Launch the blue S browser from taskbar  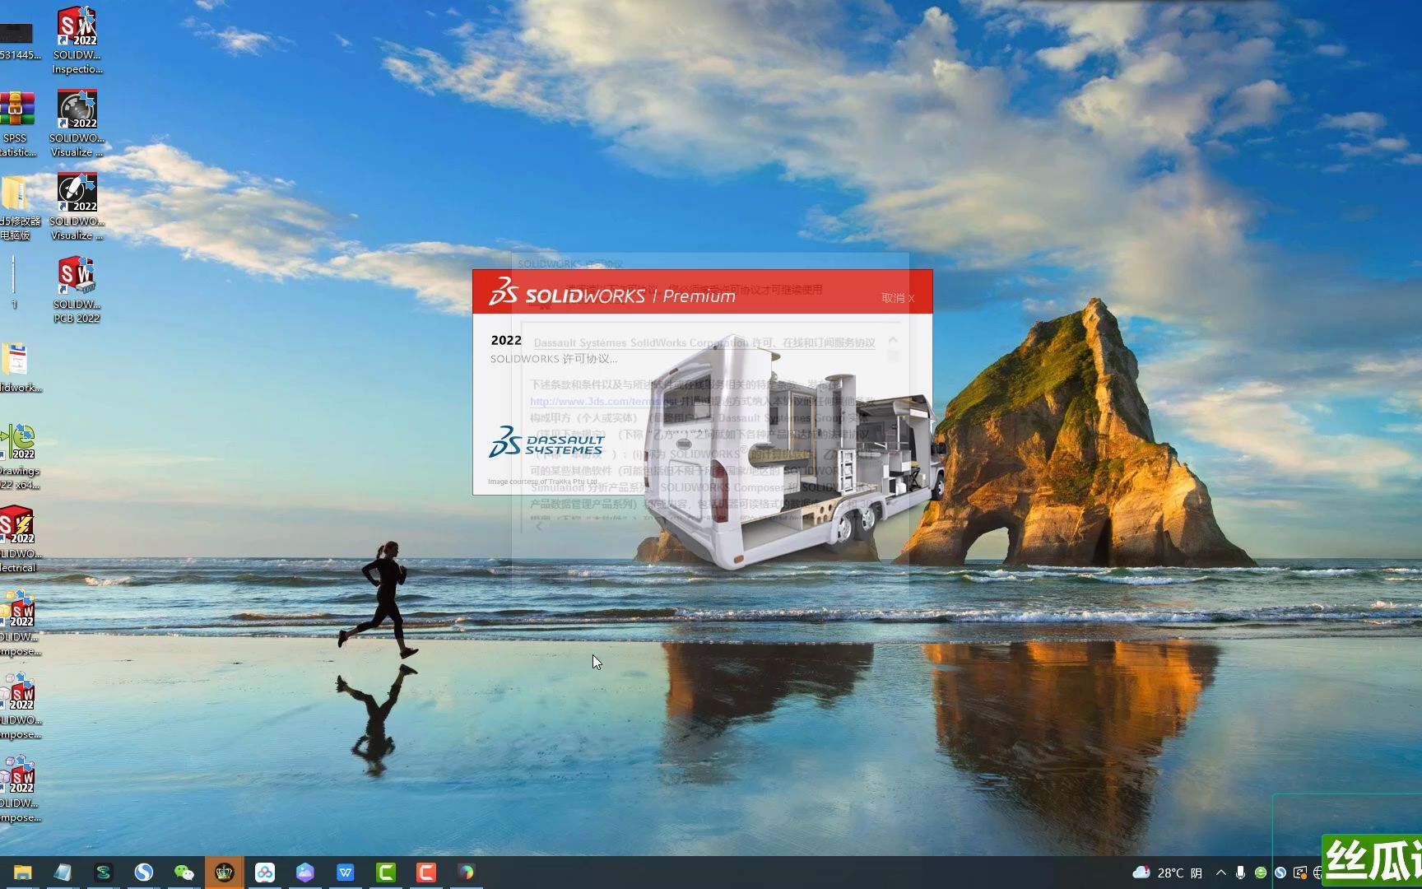143,873
